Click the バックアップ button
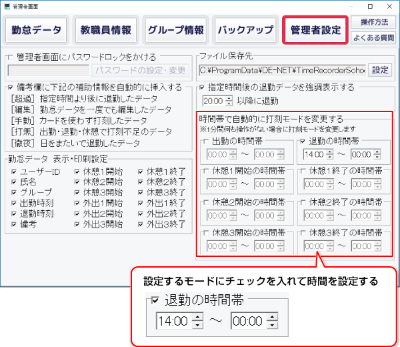 point(245,30)
